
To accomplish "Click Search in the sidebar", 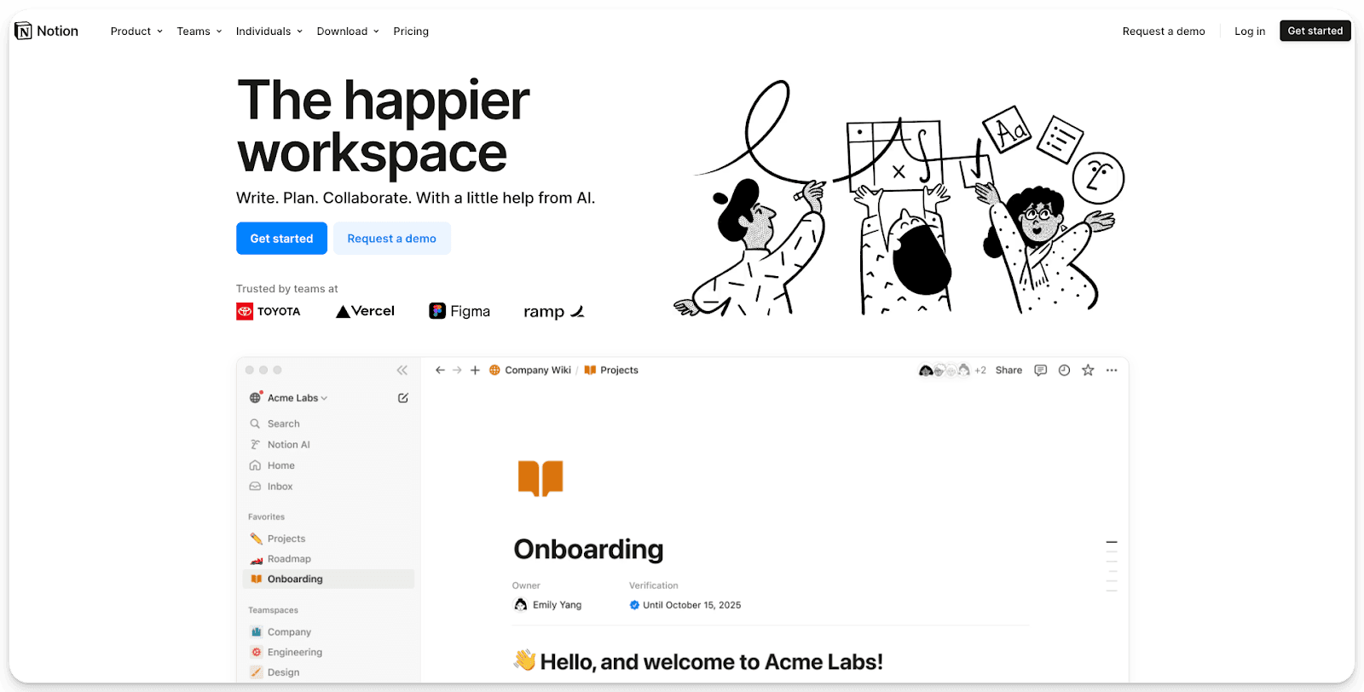I will [x=283, y=424].
